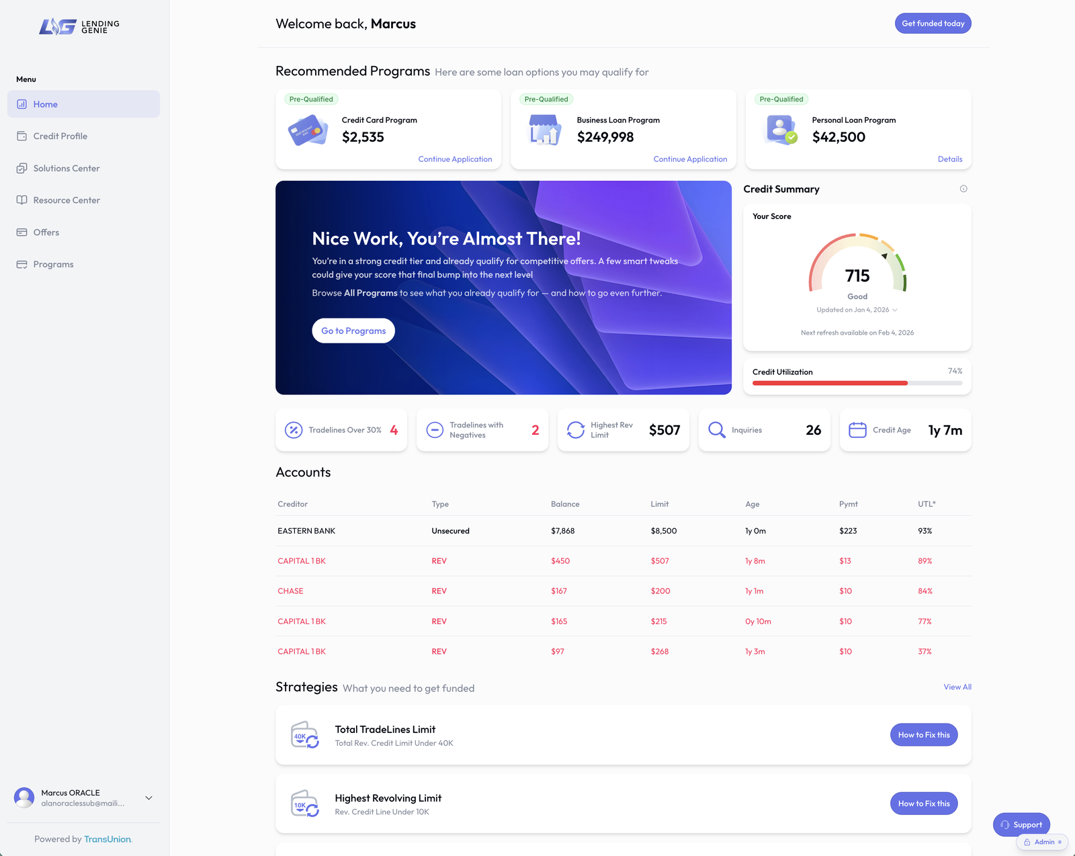
Task: Click the $507 limit cell in accounts table
Action: (x=660, y=561)
